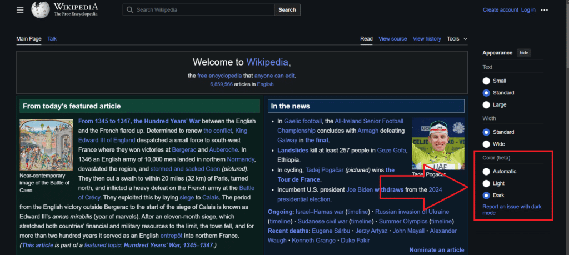Click the Landslides link
The height and width of the screenshot is (255, 569).
coord(293,150)
